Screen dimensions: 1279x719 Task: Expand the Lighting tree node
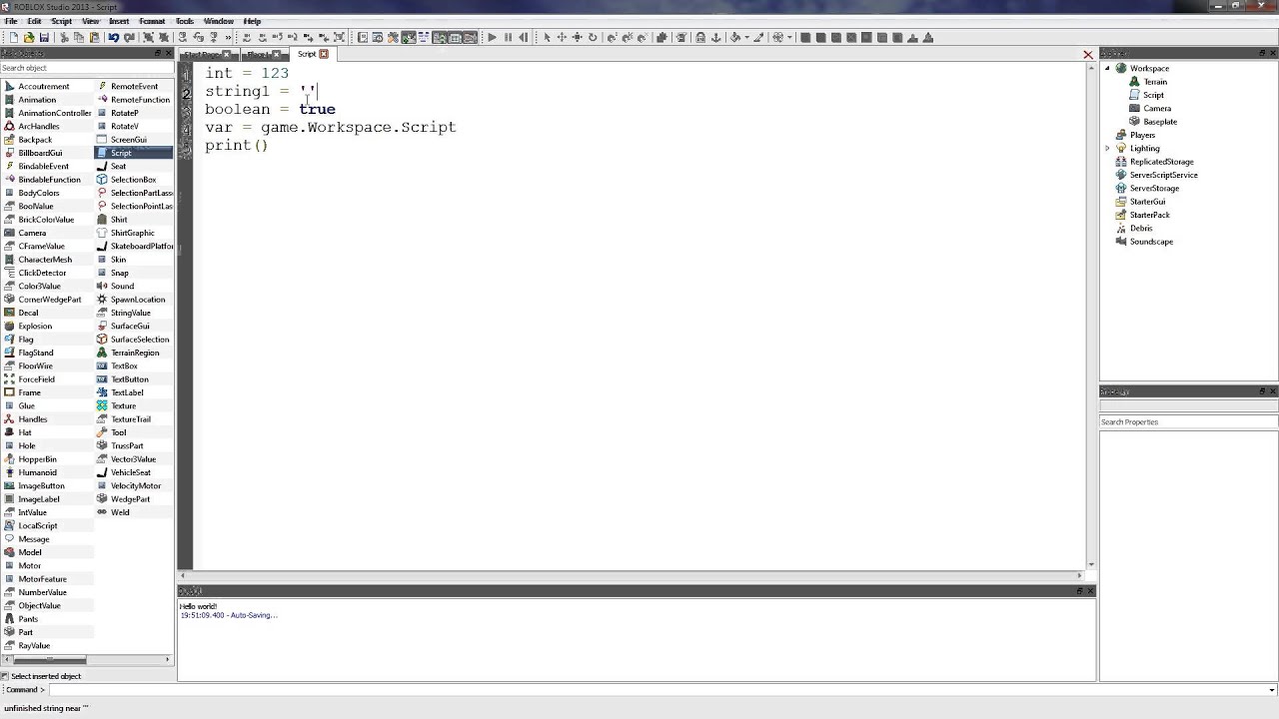tap(1107, 148)
